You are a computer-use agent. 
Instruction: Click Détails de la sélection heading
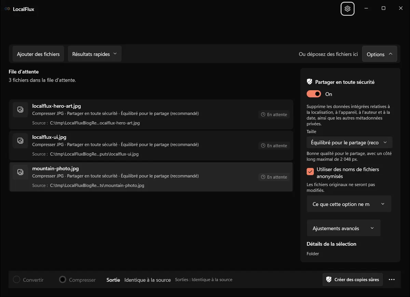pos(331,244)
